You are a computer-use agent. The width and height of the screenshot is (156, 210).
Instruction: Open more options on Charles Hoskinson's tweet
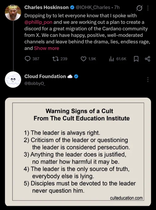point(148,8)
